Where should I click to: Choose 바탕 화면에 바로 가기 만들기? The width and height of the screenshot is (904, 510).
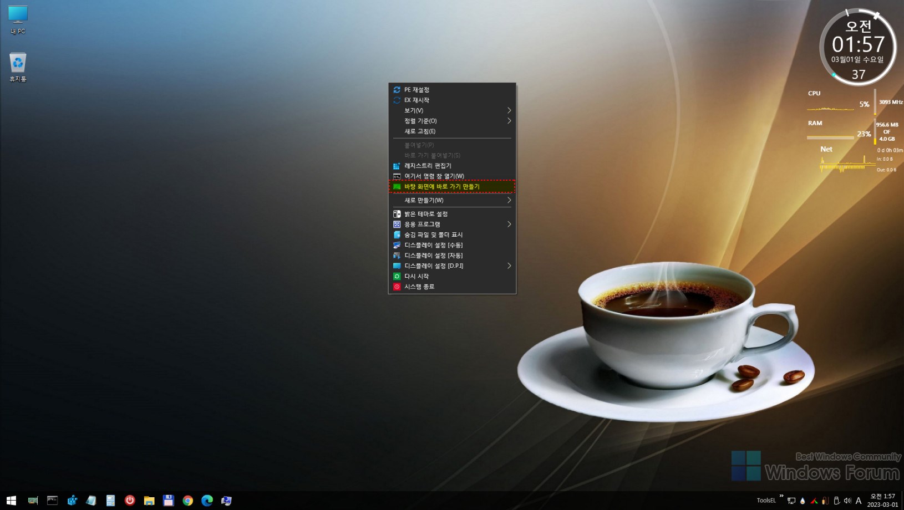pyautogui.click(x=452, y=187)
